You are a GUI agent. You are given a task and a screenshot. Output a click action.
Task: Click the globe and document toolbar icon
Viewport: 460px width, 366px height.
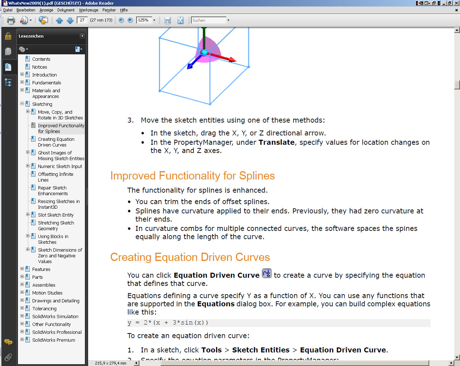(x=43, y=20)
